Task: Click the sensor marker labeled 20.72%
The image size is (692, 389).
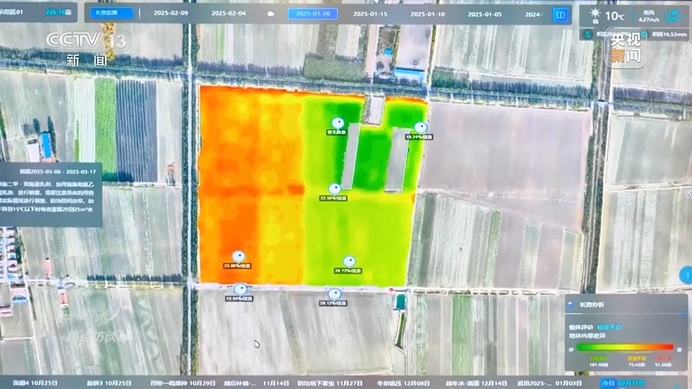Action: point(349,261)
